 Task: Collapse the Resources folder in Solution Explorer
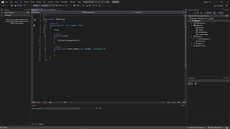click(192, 25)
